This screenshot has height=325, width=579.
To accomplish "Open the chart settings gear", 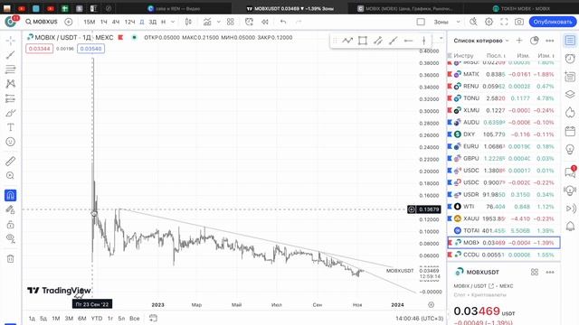I will tap(489, 22).
